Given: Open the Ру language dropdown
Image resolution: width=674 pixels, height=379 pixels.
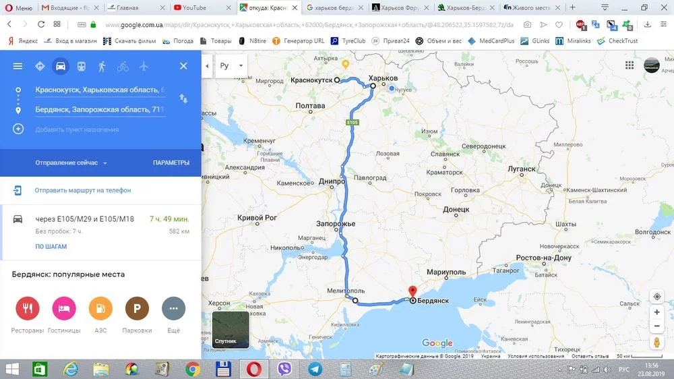Looking at the screenshot, I should click(231, 66).
